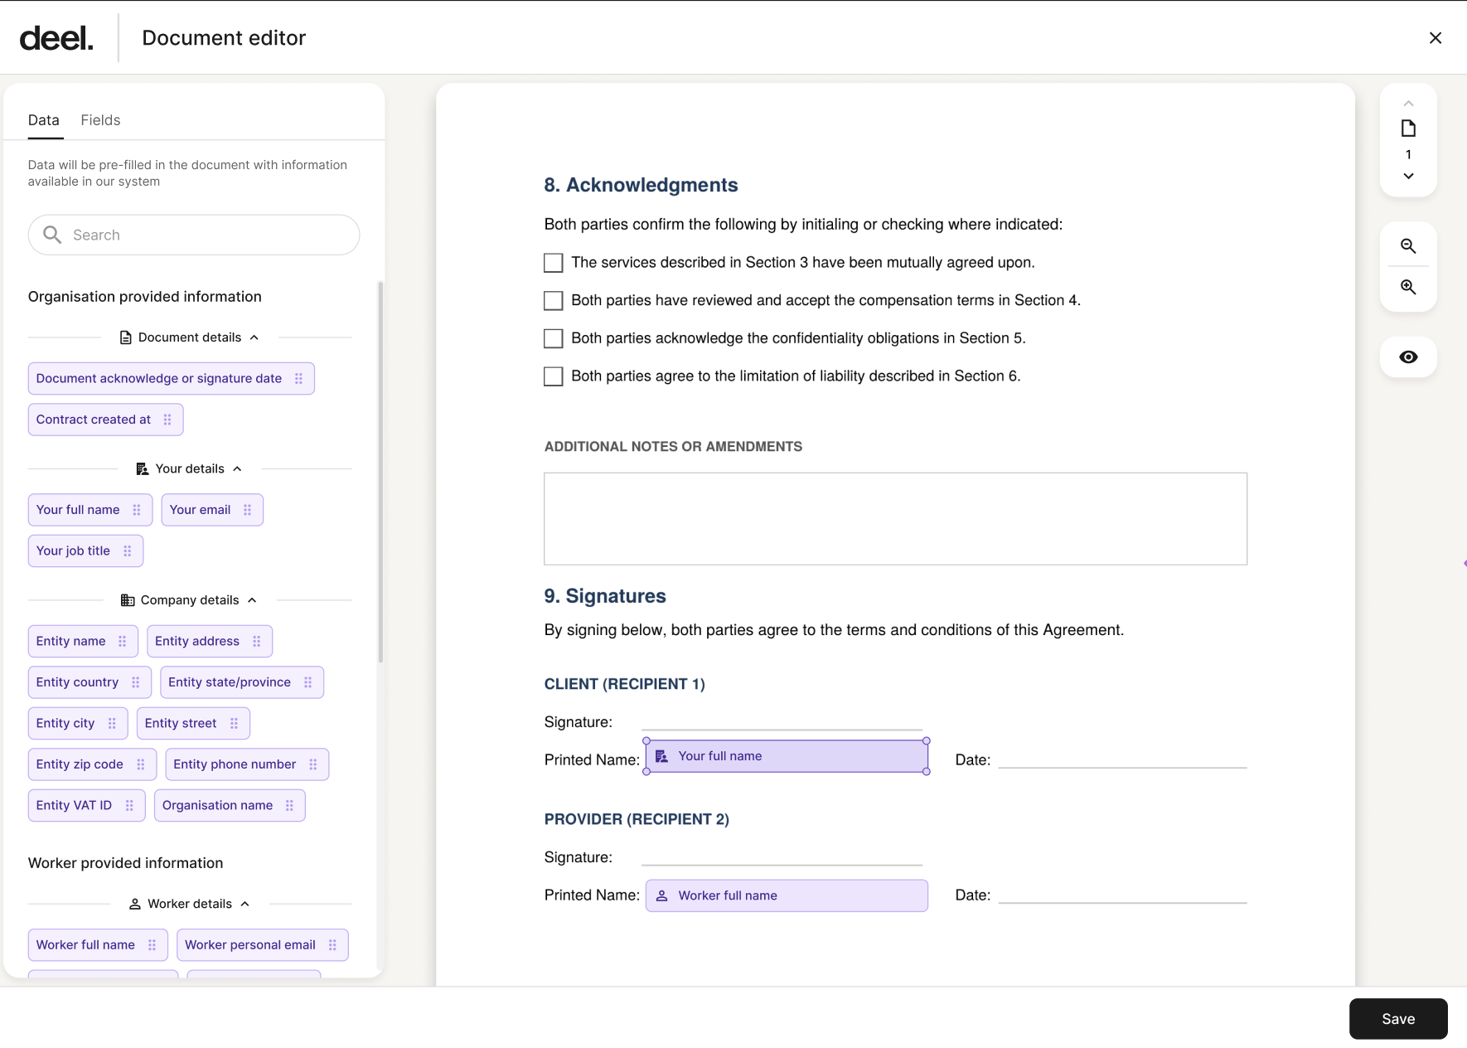Click the sidebar Search input field
Viewport: 1467px width, 1048px height.
[x=207, y=235]
